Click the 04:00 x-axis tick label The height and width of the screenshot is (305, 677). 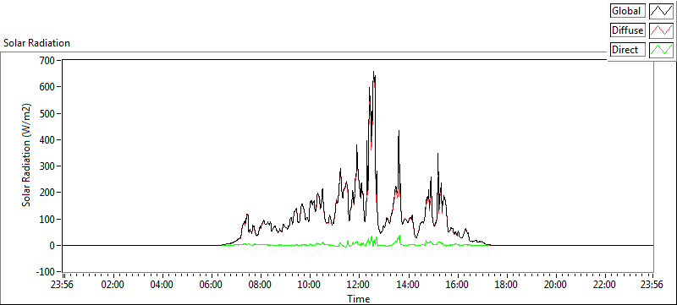pos(162,285)
